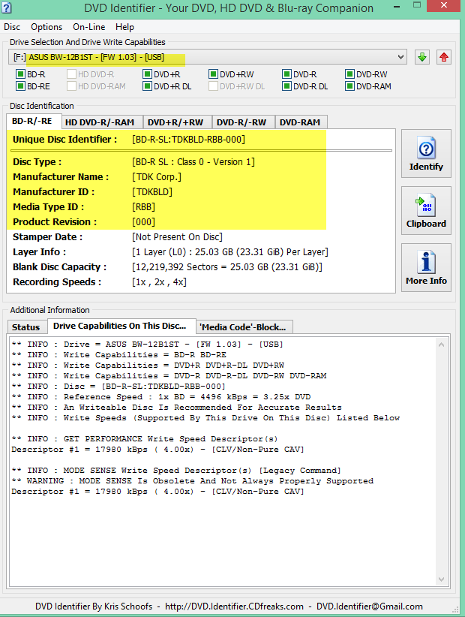Click the homepage URL in the footer
Viewport: 465px width, 617px height.
coord(234,606)
